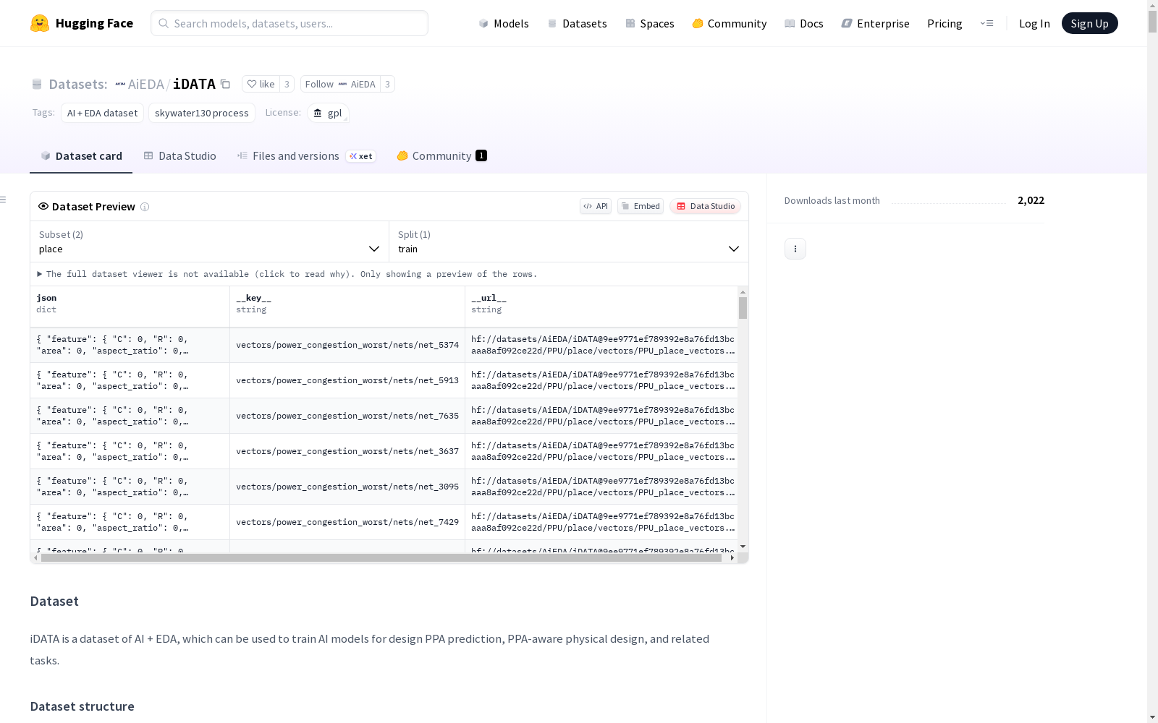Click the Embed button
1158x723 pixels.
pos(641,206)
